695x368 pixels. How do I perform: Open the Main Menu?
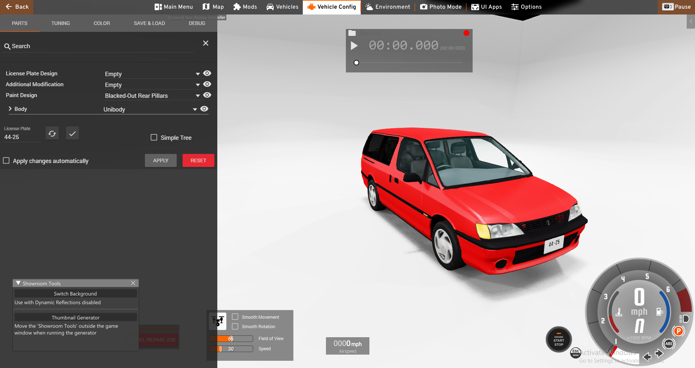coord(174,7)
